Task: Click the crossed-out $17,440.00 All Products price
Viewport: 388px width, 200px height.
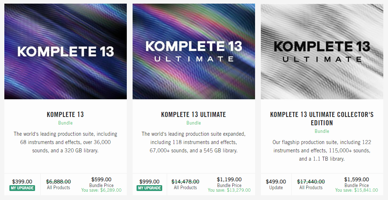Action: pos(311,182)
